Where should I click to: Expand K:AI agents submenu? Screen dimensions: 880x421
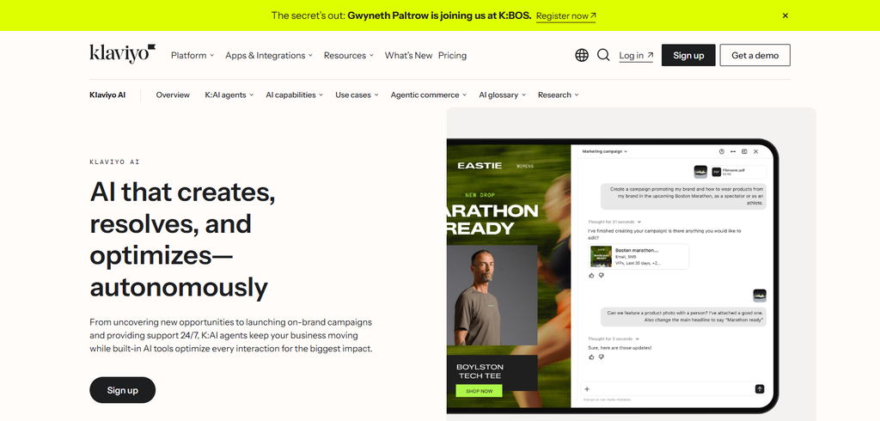(x=229, y=95)
